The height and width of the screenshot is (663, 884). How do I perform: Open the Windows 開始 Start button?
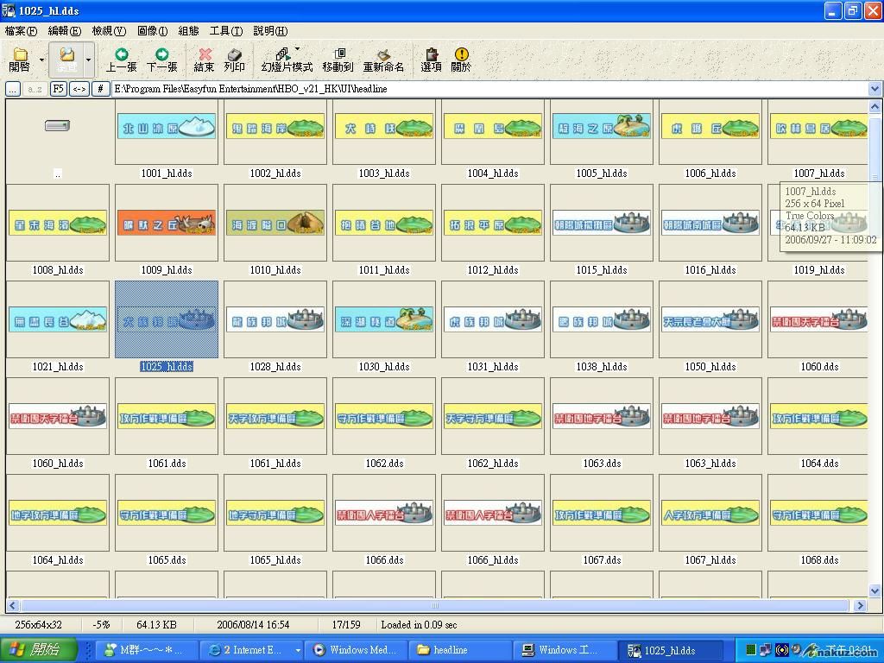[38, 650]
